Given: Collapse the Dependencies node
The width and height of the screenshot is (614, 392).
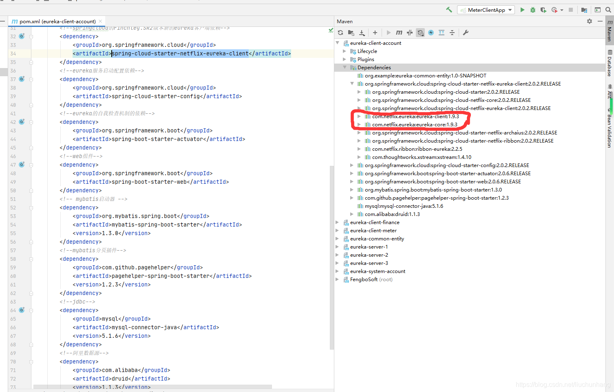Looking at the screenshot, I should [x=345, y=67].
